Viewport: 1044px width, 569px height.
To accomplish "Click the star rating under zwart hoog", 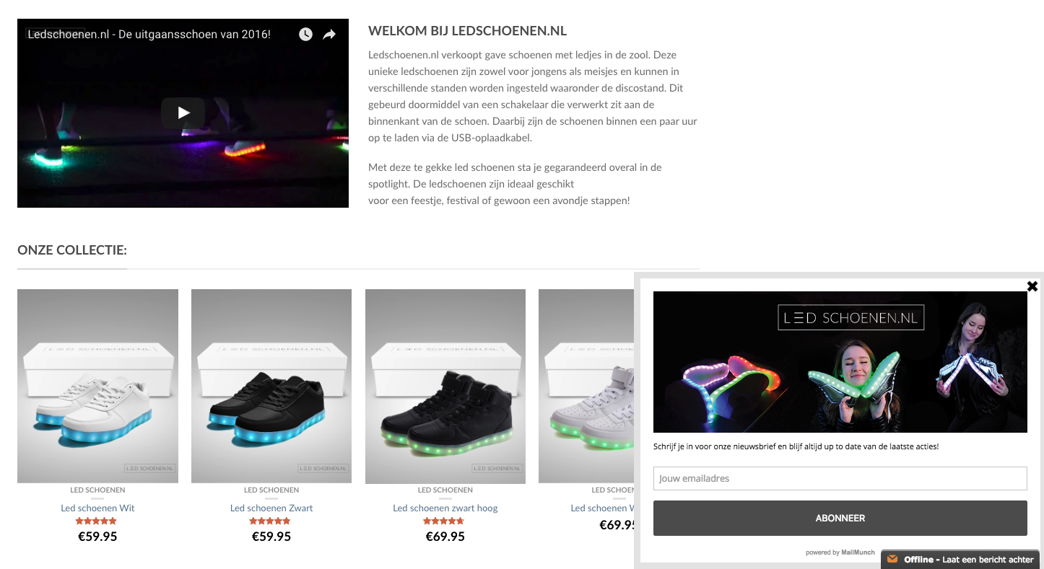I will [444, 521].
